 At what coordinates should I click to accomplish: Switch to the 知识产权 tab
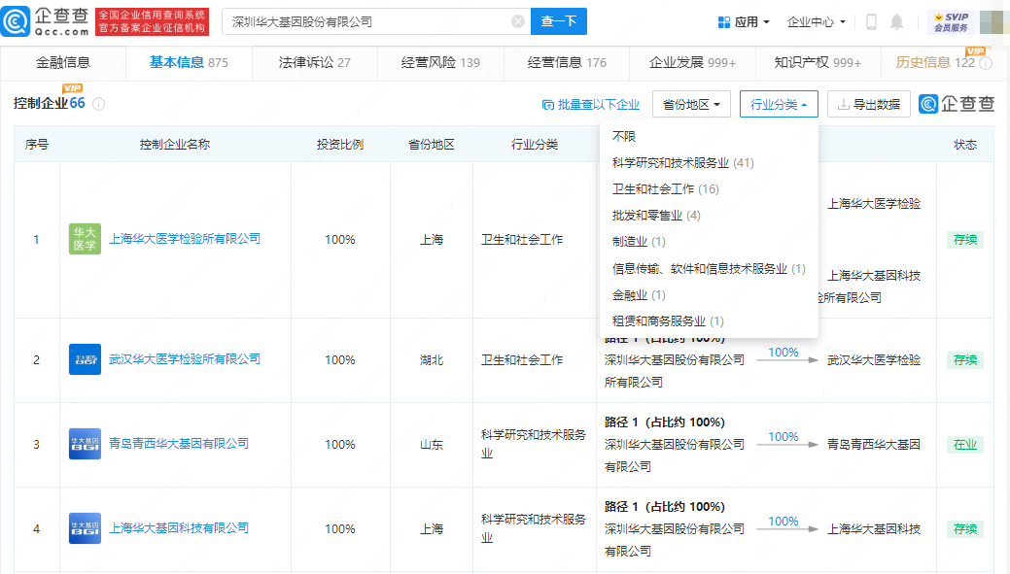(818, 62)
